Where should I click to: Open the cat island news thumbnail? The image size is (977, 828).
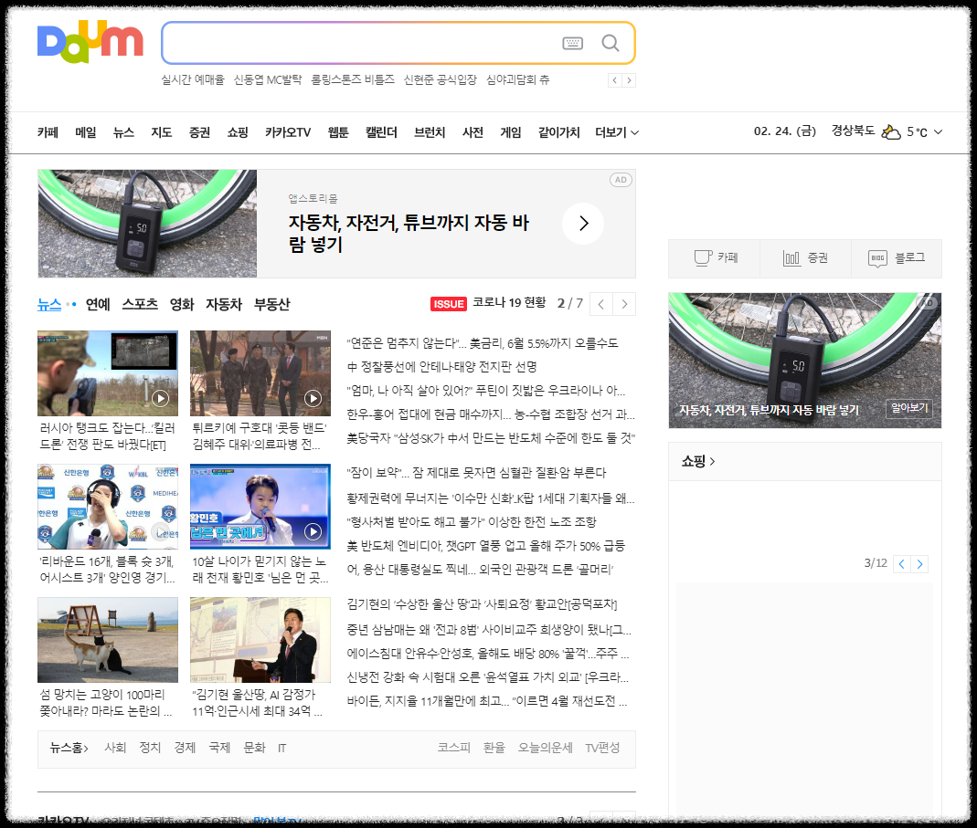pyautogui.click(x=108, y=640)
